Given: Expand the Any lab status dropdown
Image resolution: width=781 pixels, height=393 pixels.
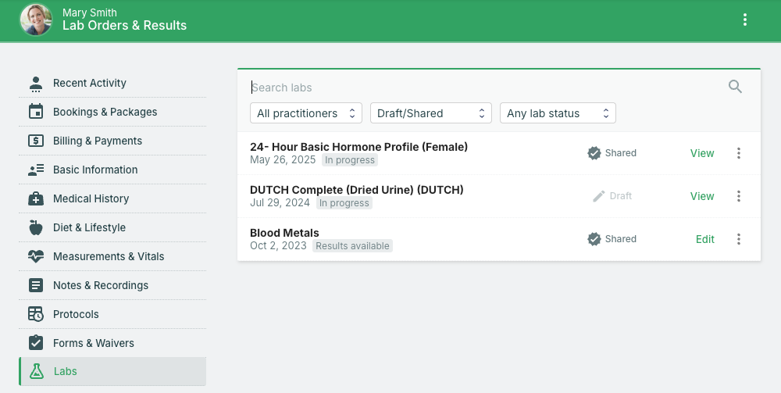Looking at the screenshot, I should pyautogui.click(x=558, y=113).
